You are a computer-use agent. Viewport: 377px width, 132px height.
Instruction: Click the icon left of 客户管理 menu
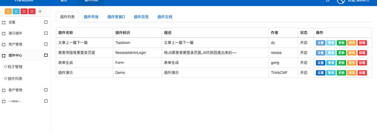pyautogui.click(x=3, y=91)
